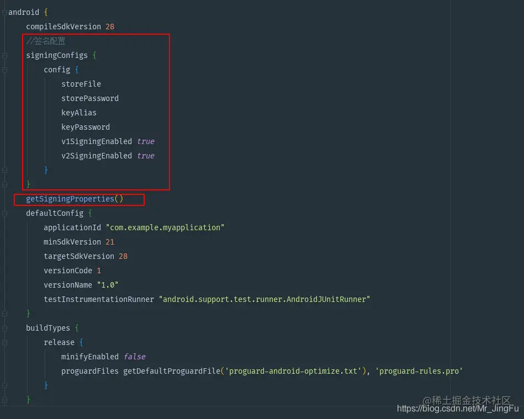524x419 pixels.
Task: Click the //签名配置 comment line
Action: 46,41
